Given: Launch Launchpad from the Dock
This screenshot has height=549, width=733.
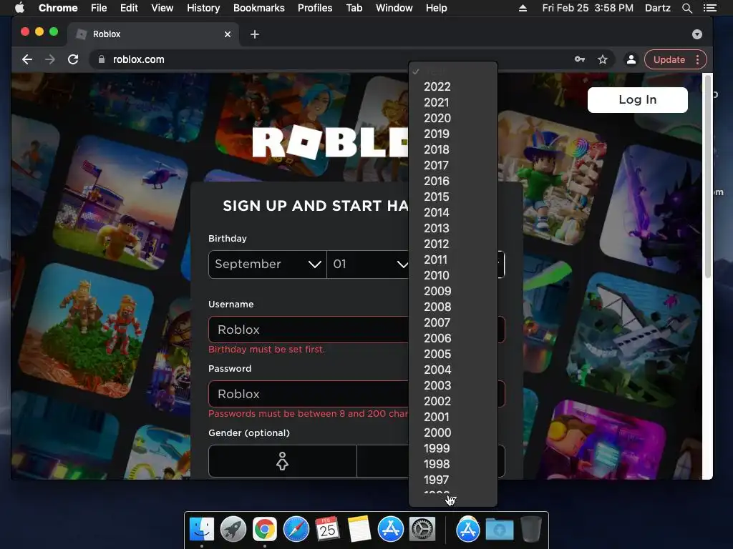Looking at the screenshot, I should [233, 529].
